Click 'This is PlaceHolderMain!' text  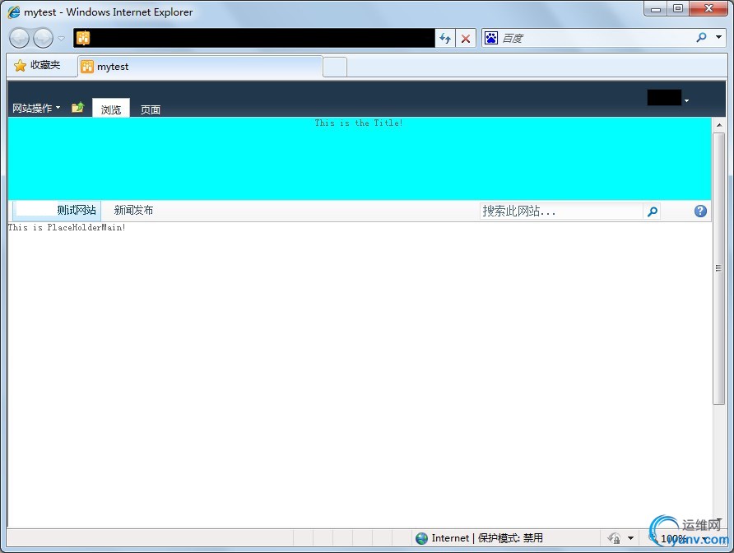tap(67, 228)
